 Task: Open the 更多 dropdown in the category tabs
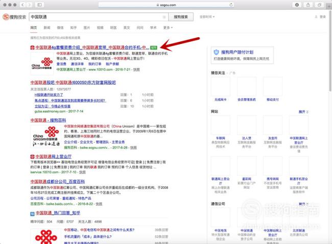pos(168,28)
